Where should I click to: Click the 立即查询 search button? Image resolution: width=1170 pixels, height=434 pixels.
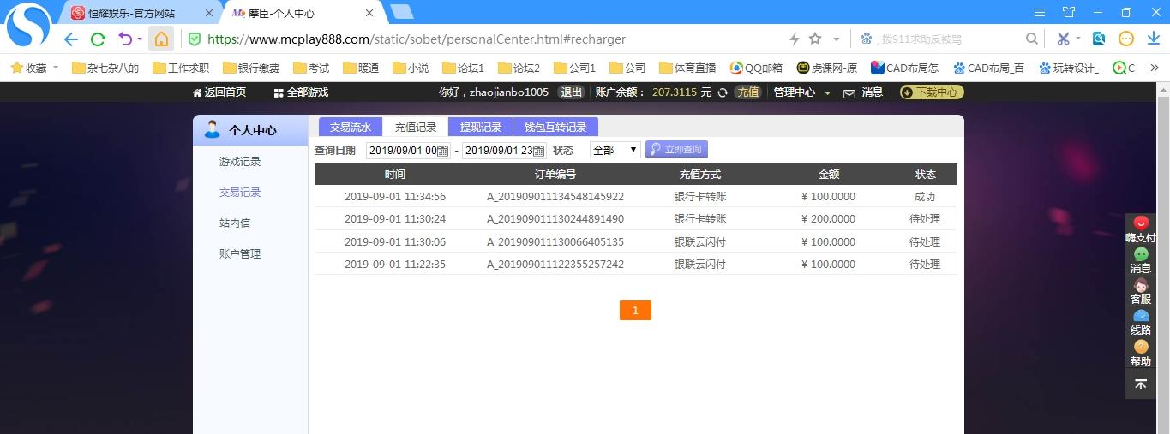(x=676, y=150)
